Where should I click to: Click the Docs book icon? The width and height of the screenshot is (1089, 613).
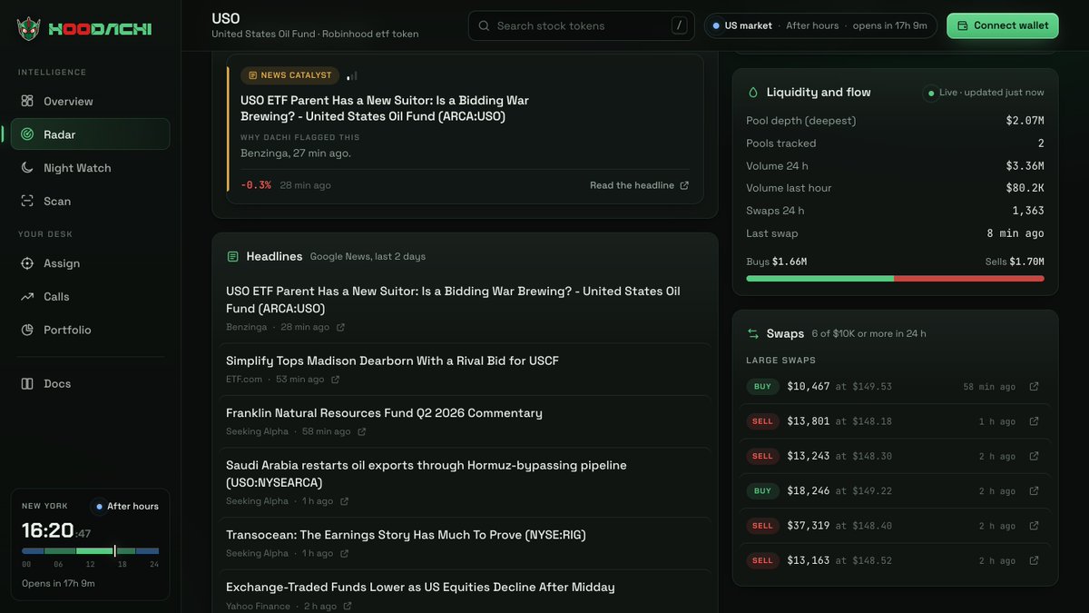[x=27, y=383]
